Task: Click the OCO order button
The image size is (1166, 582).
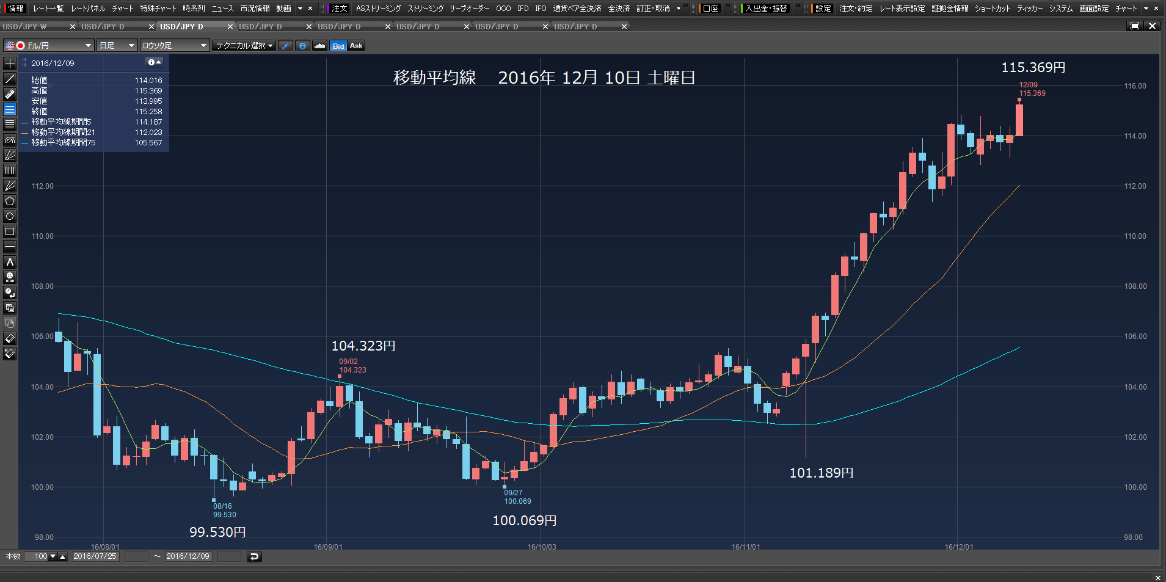Action: (503, 9)
